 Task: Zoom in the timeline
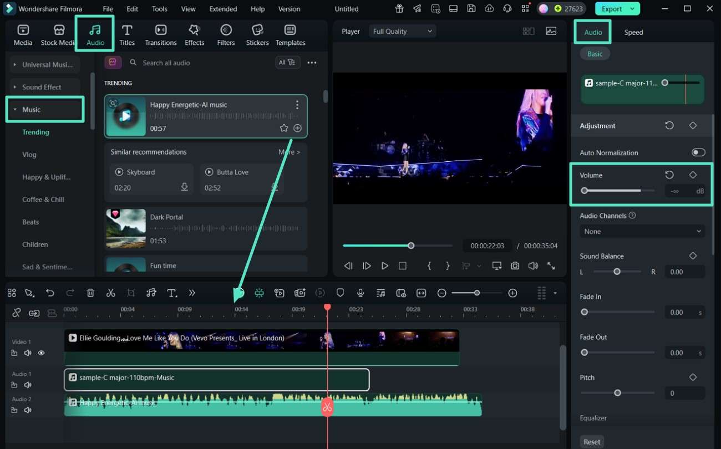512,293
